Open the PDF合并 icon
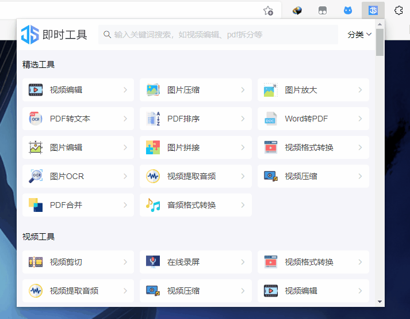The height and width of the screenshot is (319, 410). tap(36, 205)
